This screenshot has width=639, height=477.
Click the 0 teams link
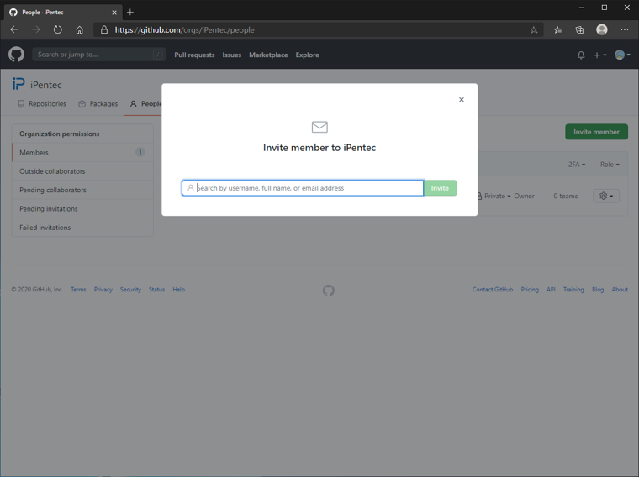point(565,197)
